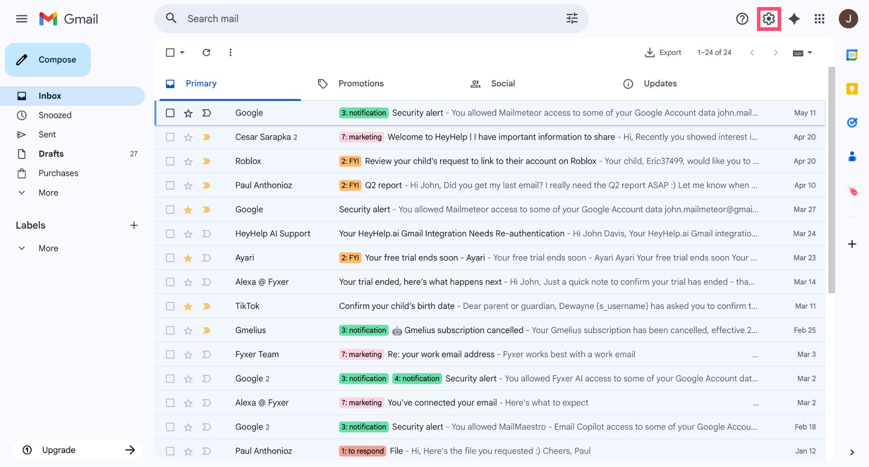Select the Fyxer Team email checkbox
Screen dimensions: 869x467
170,355
